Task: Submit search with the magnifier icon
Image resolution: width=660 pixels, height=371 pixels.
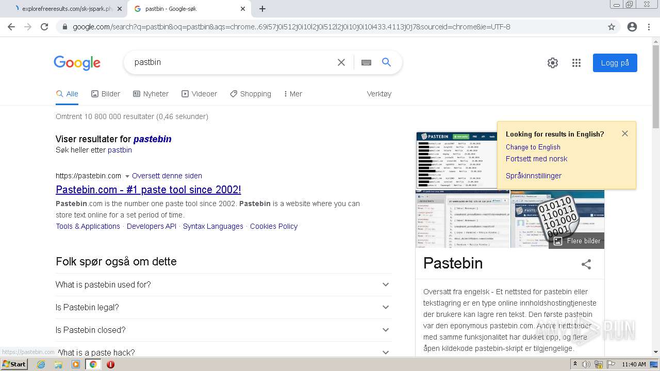Action: pyautogui.click(x=386, y=62)
